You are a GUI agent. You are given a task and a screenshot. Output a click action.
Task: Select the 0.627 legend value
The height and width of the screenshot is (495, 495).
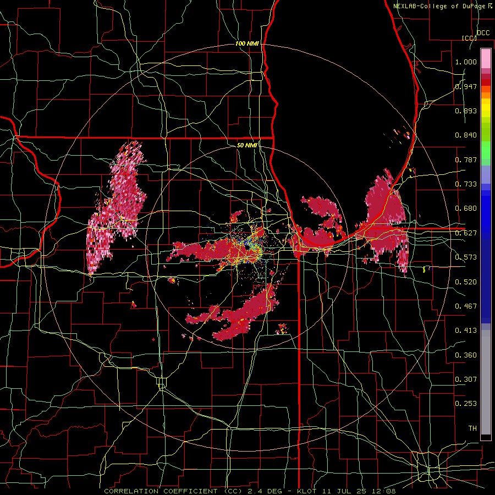[x=466, y=233]
